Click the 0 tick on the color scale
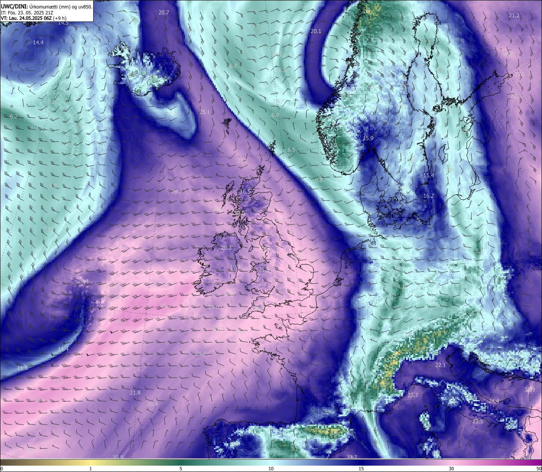 click(x=2, y=469)
